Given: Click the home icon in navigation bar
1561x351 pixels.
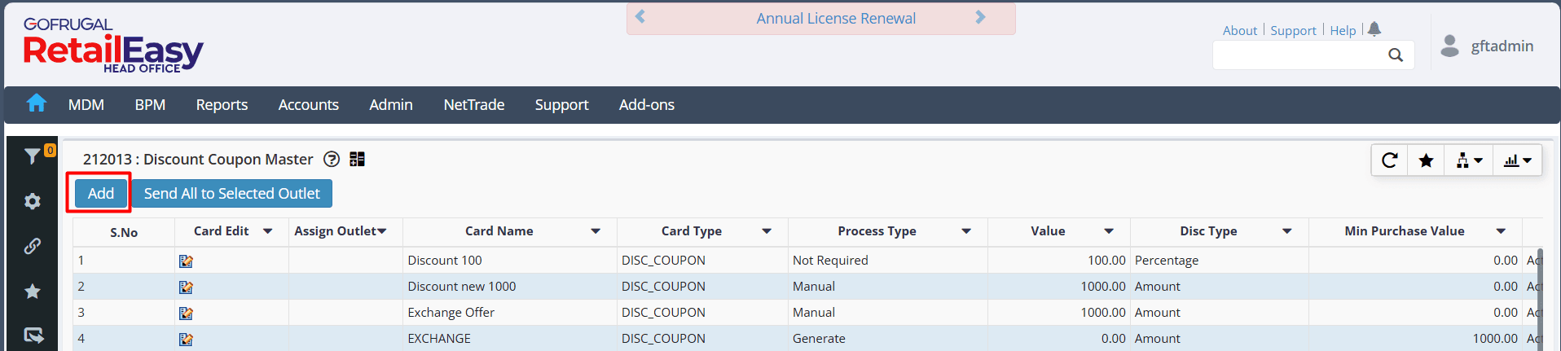Looking at the screenshot, I should pyautogui.click(x=36, y=103).
